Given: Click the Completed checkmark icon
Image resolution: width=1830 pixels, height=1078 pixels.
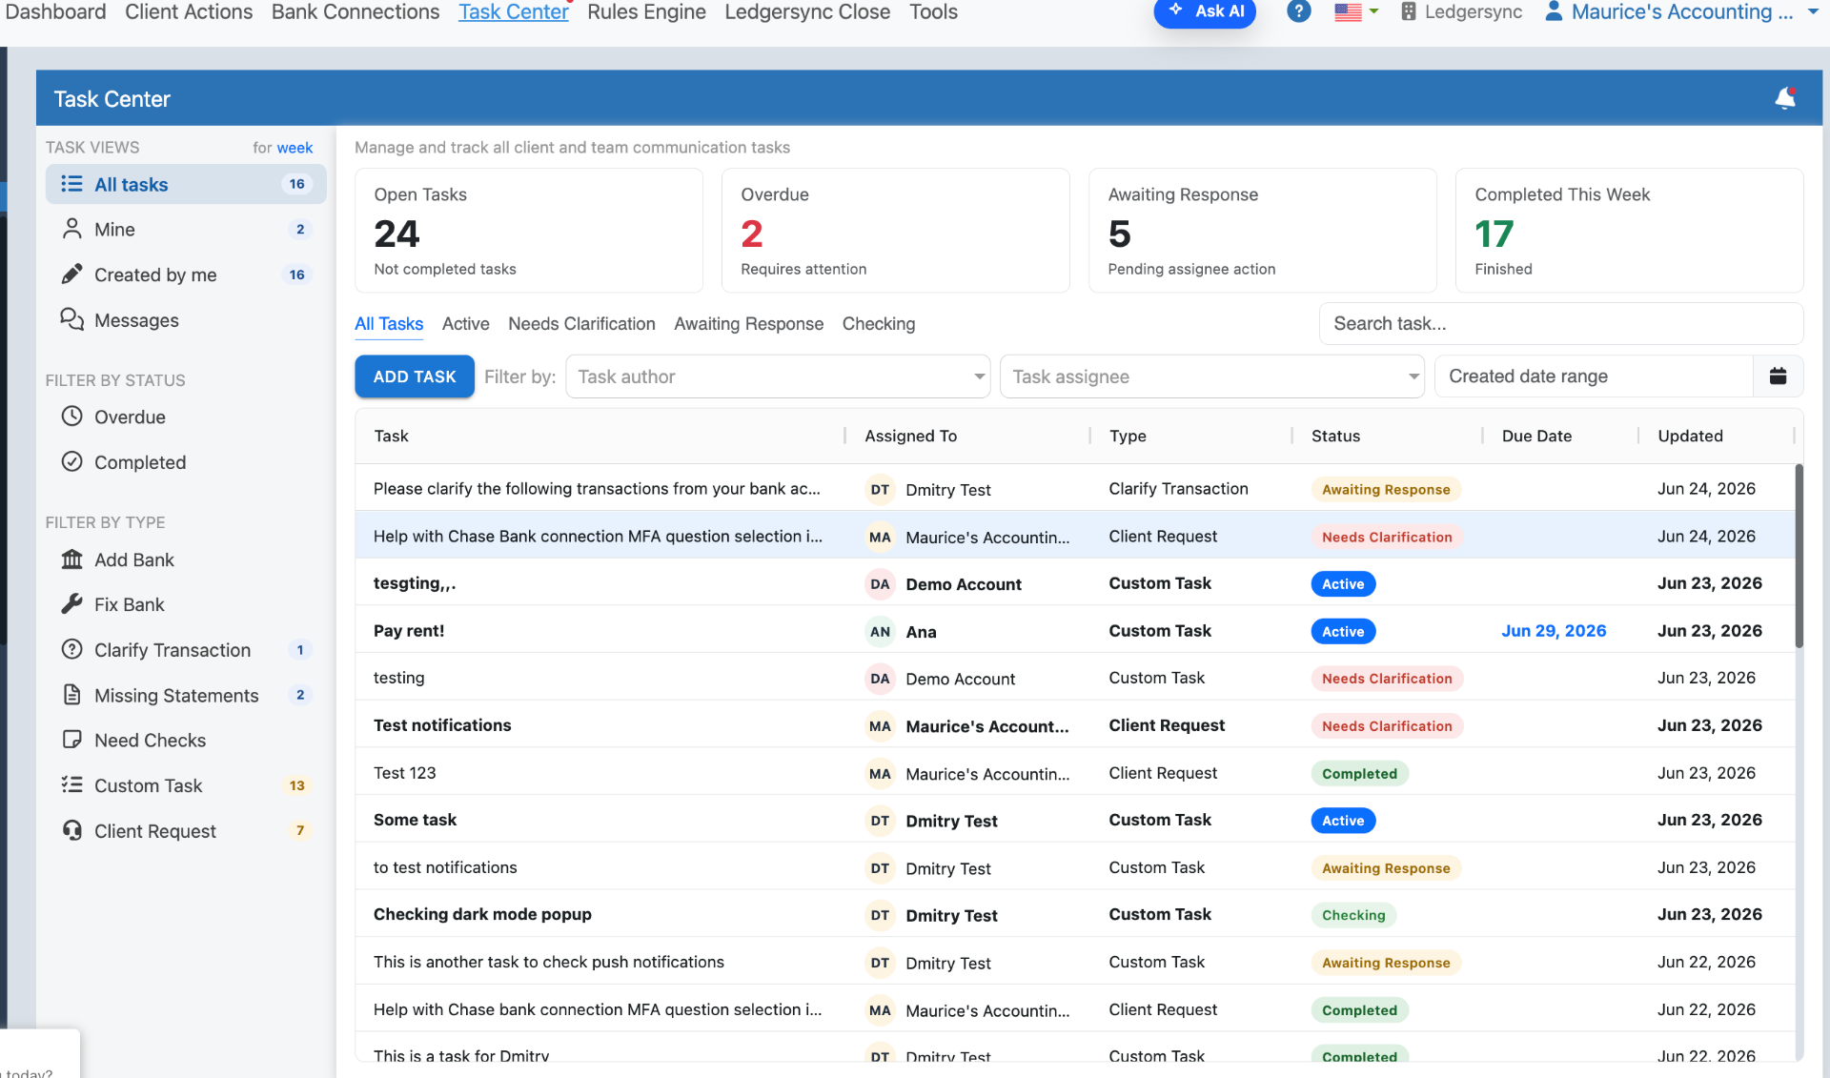Looking at the screenshot, I should coord(71,462).
